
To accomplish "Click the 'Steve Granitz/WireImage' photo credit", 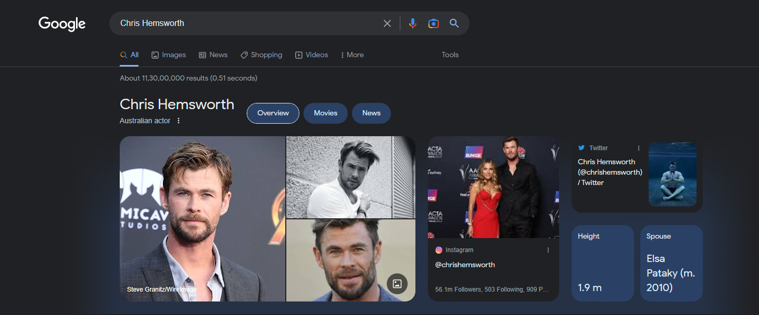I will pos(162,290).
